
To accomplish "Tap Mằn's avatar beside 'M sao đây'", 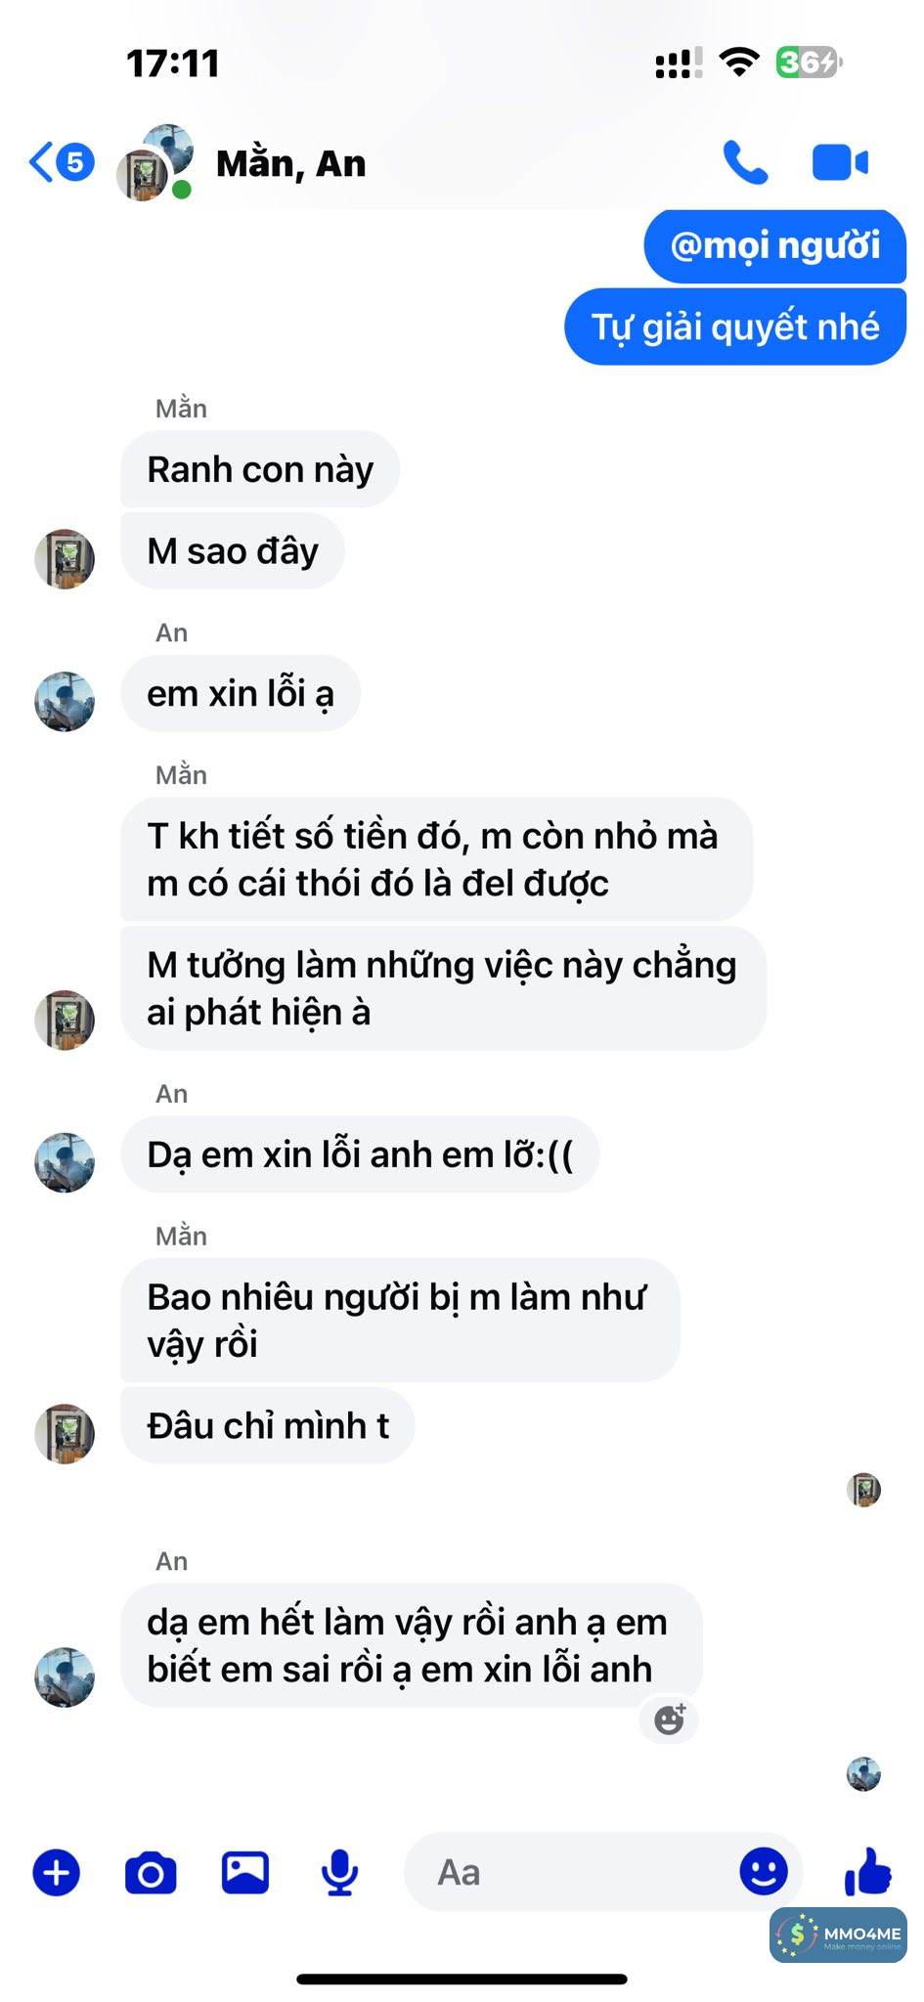I will click(x=65, y=559).
